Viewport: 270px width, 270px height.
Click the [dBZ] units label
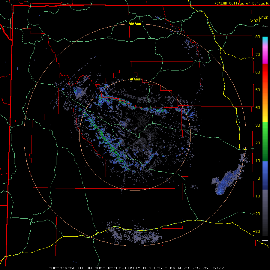(255, 21)
